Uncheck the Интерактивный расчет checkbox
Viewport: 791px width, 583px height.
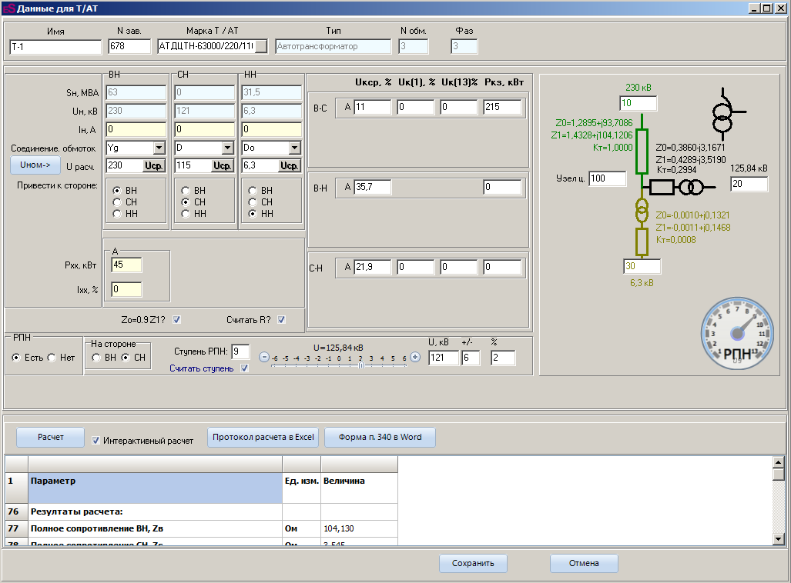coord(96,441)
